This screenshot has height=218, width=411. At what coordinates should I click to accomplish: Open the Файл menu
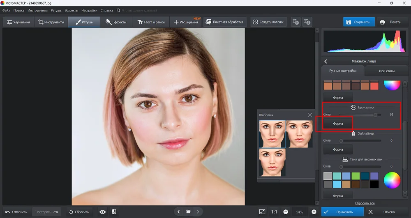(x=6, y=10)
